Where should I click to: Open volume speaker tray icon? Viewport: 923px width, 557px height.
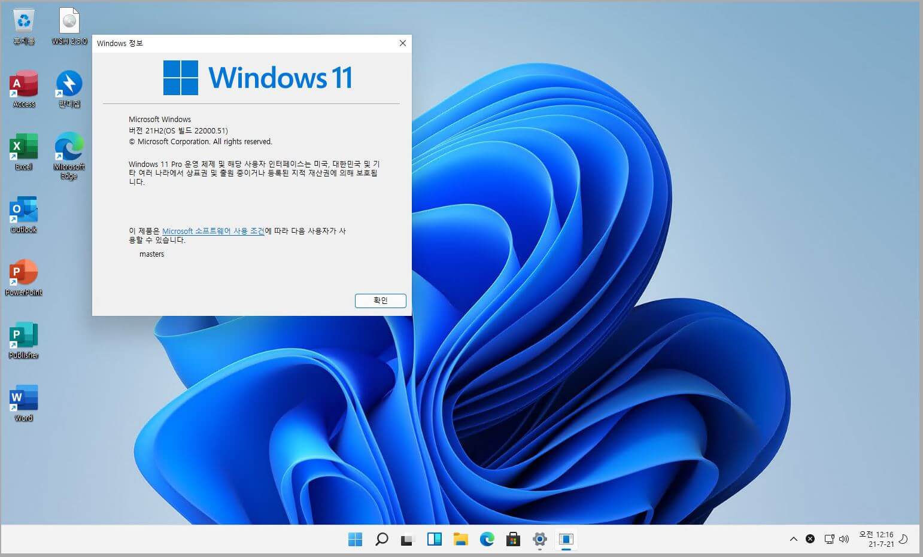844,539
